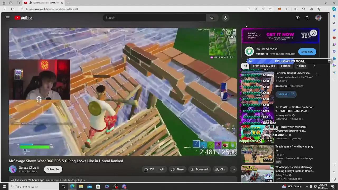Open browser settings three-dot menu
Screen dimensions: 338x190
[x=327, y=9]
